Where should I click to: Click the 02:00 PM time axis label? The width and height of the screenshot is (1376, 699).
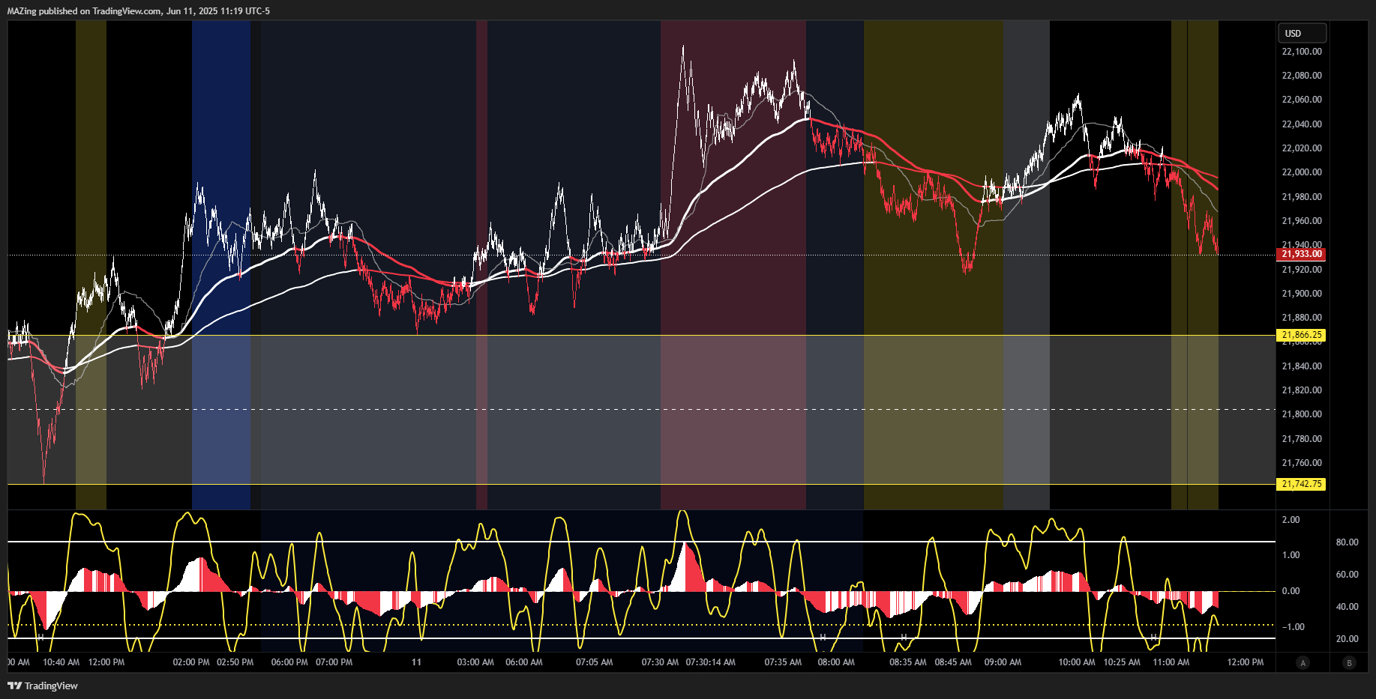coord(191,662)
